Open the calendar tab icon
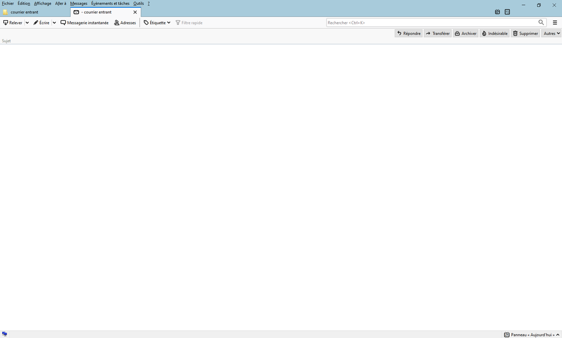The width and height of the screenshot is (562, 338). [x=497, y=12]
